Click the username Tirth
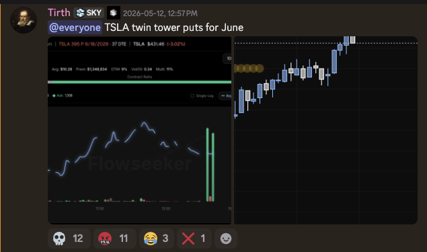The height and width of the screenshot is (252, 427). pyautogui.click(x=59, y=13)
